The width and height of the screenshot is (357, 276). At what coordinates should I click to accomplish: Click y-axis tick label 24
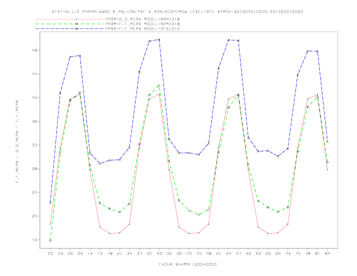pos(34,193)
